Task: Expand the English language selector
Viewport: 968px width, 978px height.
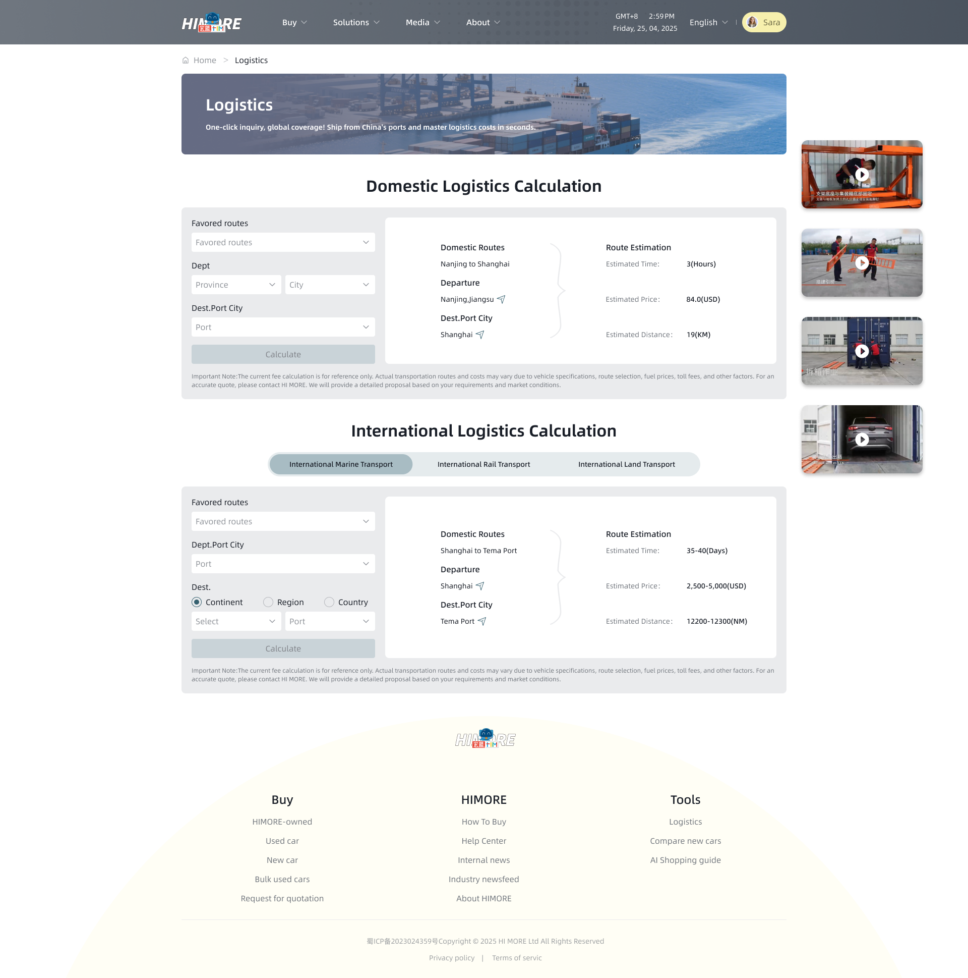Action: (x=708, y=22)
